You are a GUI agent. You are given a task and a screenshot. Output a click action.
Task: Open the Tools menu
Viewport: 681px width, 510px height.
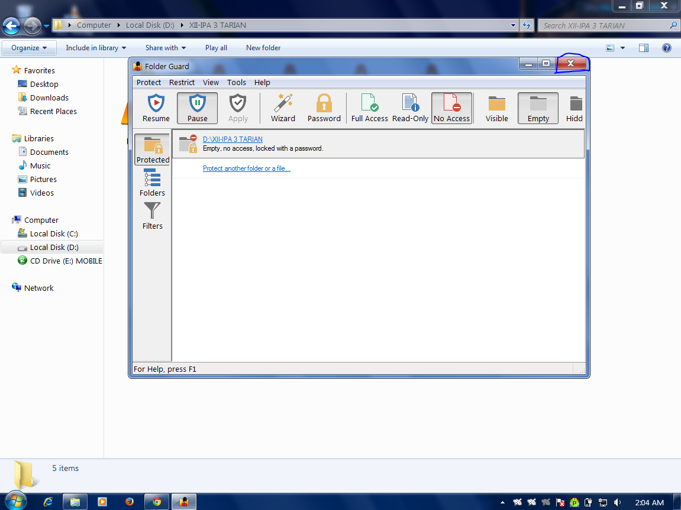coord(236,82)
